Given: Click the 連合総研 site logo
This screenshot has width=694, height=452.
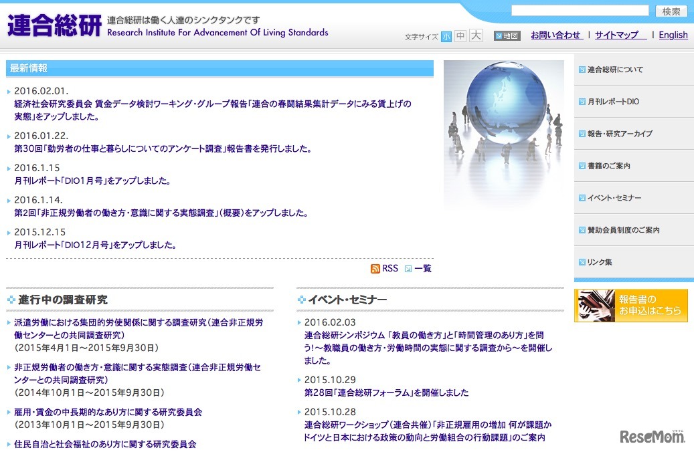Looking at the screenshot, I should 54,25.
